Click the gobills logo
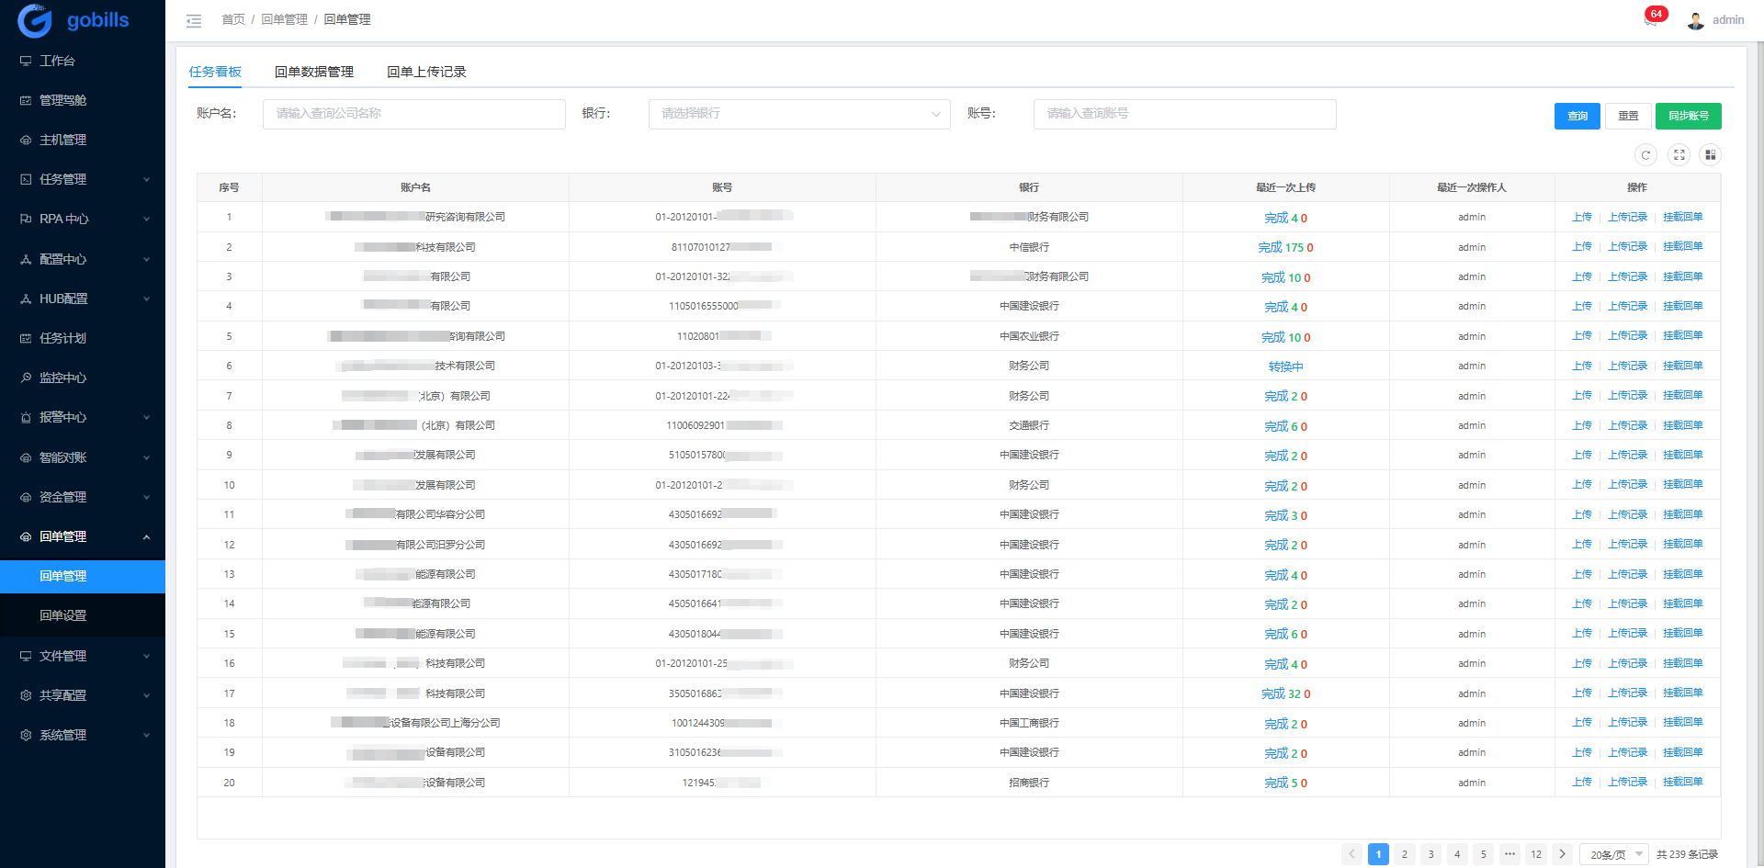 (73, 20)
